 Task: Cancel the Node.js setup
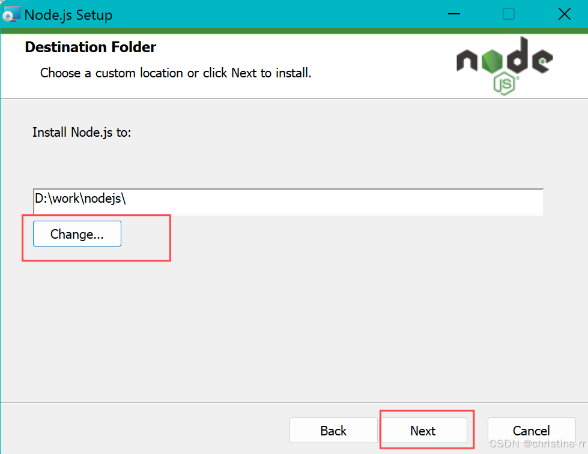(532, 431)
